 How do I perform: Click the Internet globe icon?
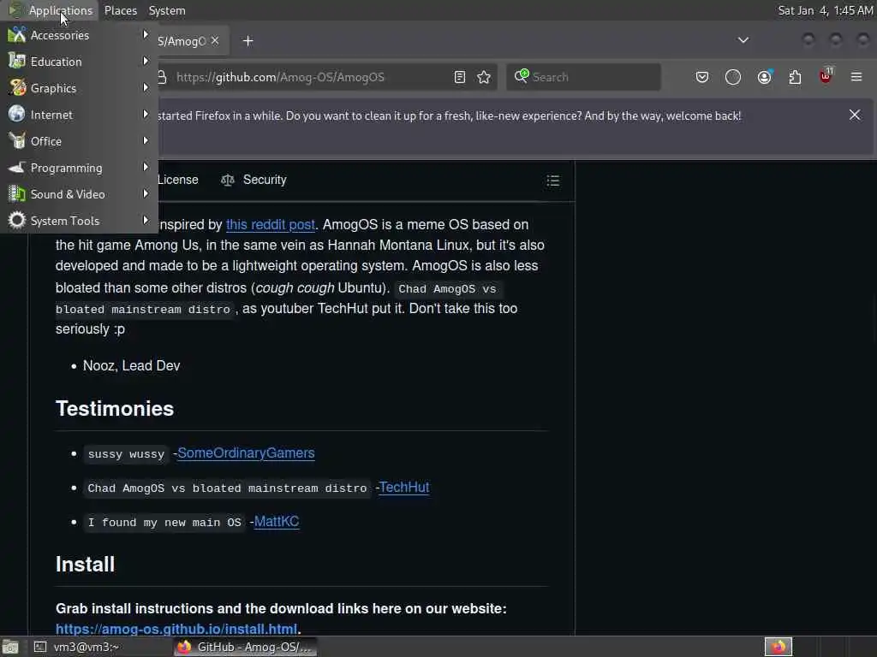point(17,114)
